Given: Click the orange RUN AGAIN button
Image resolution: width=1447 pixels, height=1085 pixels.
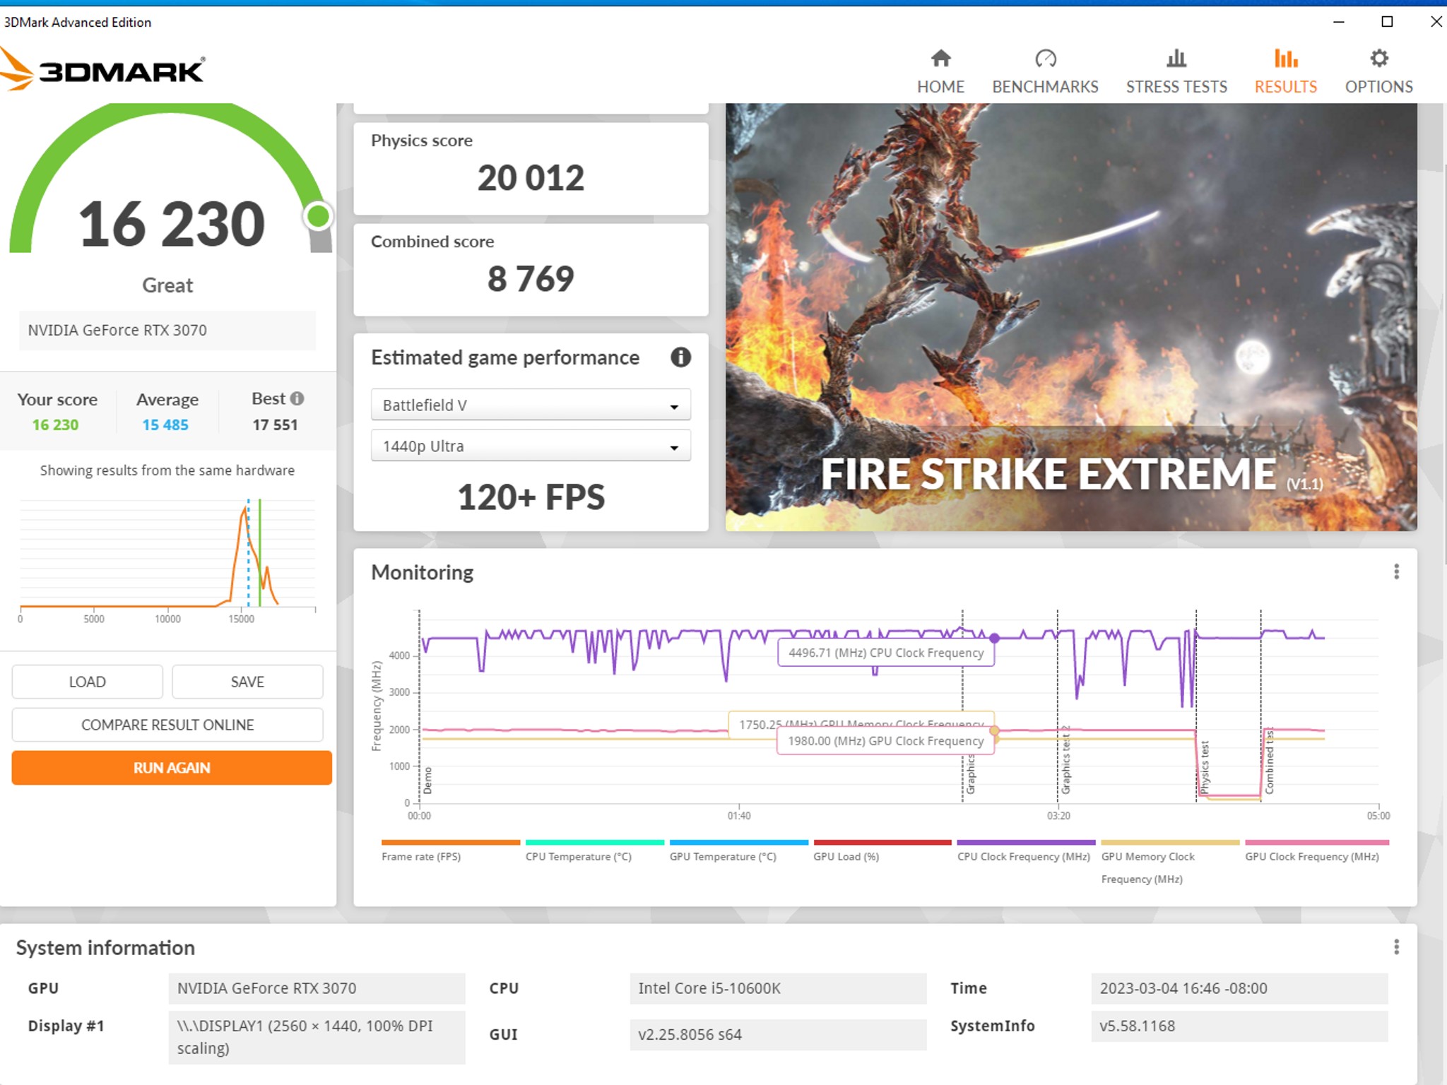Looking at the screenshot, I should 172,768.
